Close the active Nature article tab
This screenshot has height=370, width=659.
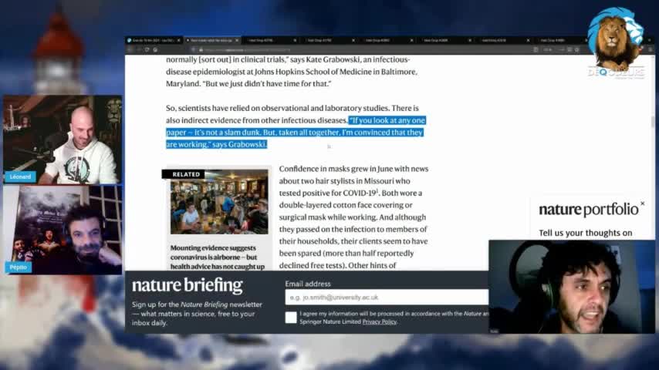[x=237, y=40]
